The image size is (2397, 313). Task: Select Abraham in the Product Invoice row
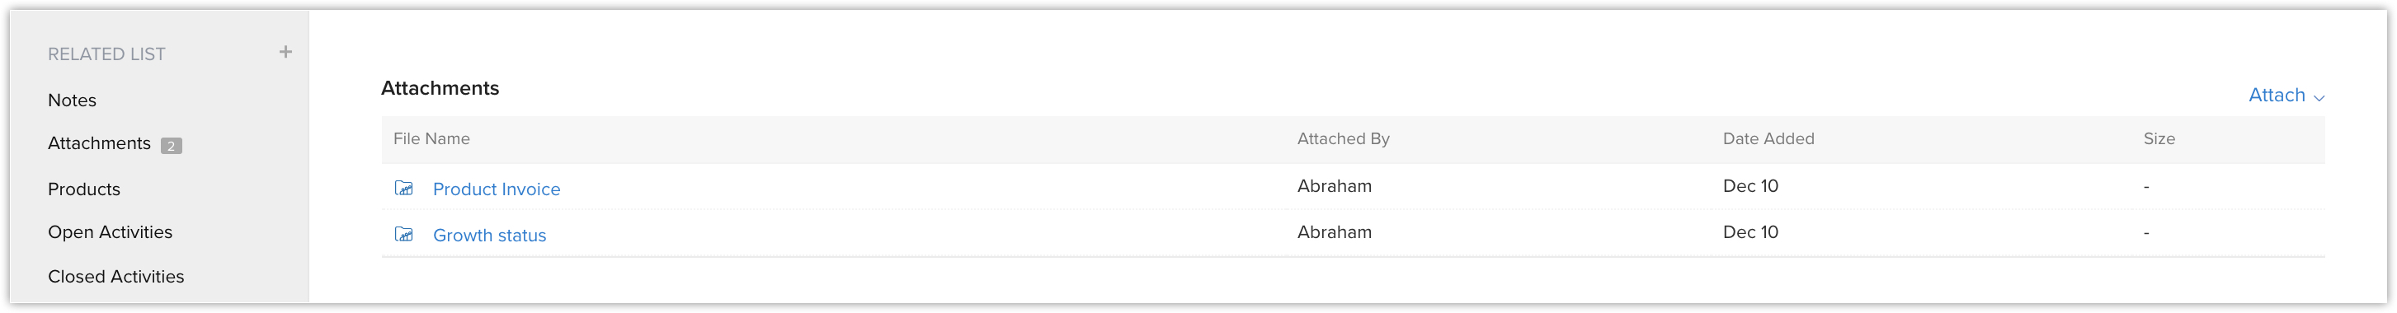pyautogui.click(x=1335, y=186)
